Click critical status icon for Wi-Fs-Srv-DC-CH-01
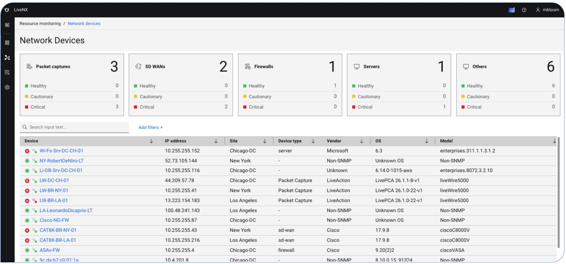Image resolution: width=566 pixels, height=264 pixels. click(x=27, y=151)
